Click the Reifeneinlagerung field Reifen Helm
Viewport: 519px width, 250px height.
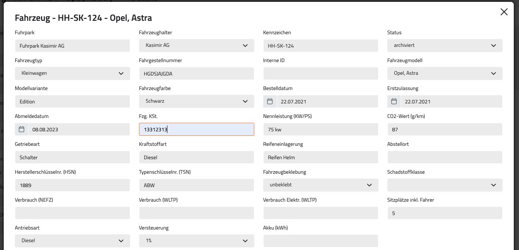321,157
